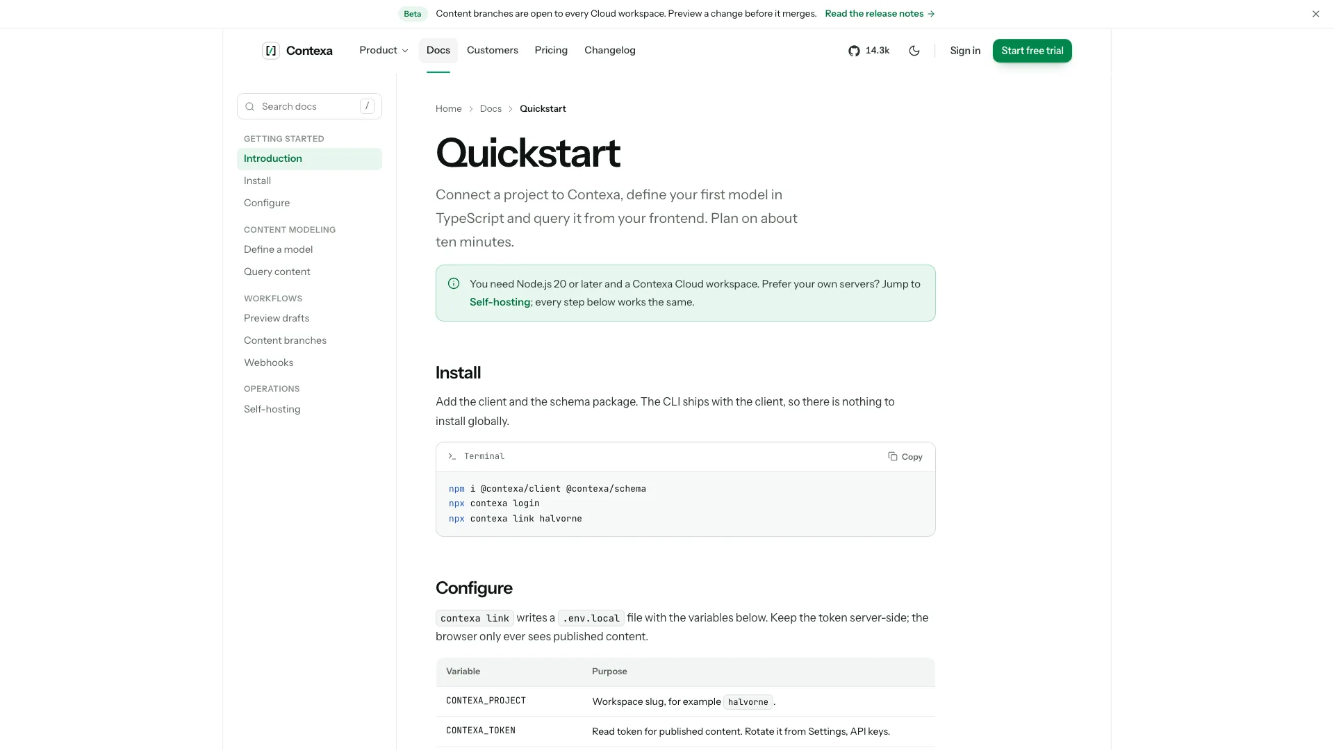1334x750 pixels.
Task: Expand the Product dropdown menu
Action: (384, 51)
